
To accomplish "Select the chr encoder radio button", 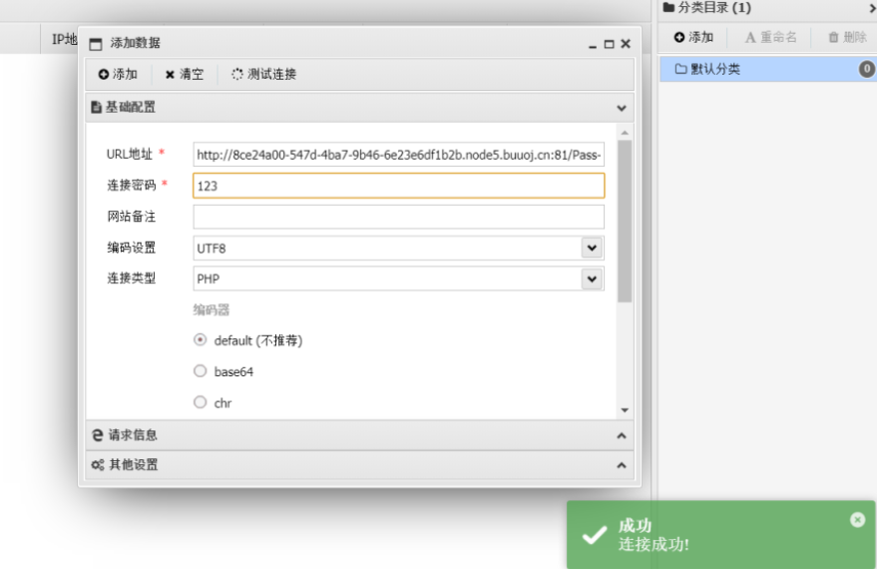I will [201, 402].
